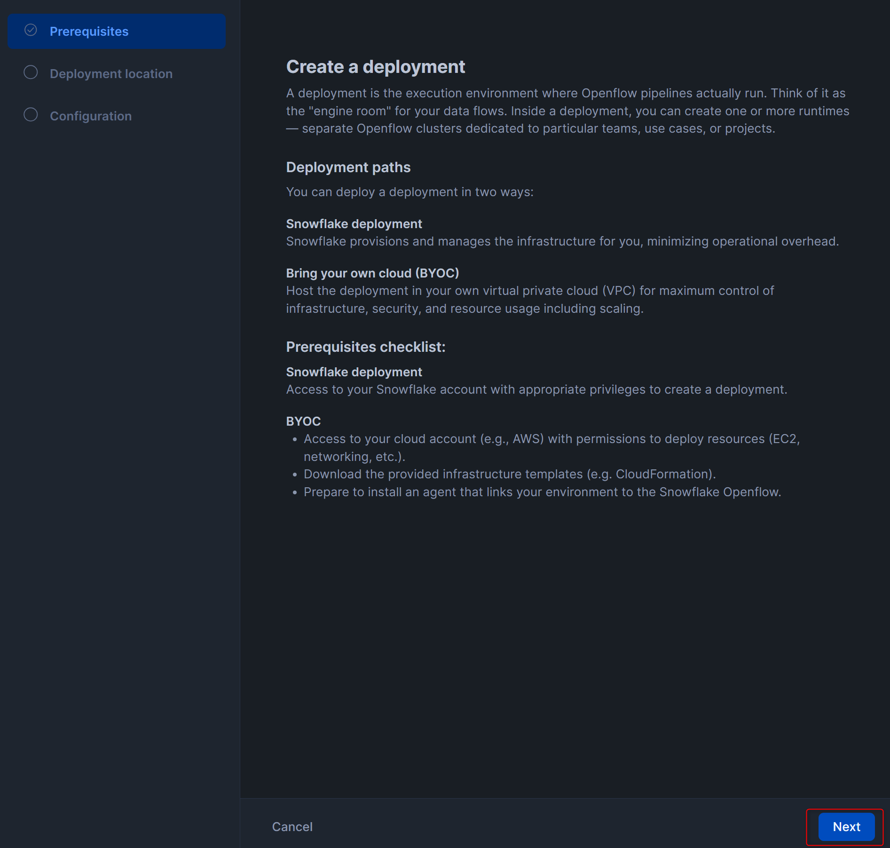Viewport: 890px width, 848px height.
Task: Click "Access to your Snowflake account" sentence
Action: click(536, 389)
